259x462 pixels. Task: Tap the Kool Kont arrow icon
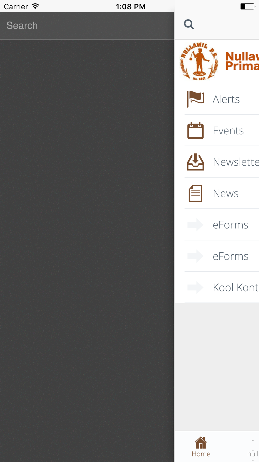tap(195, 287)
